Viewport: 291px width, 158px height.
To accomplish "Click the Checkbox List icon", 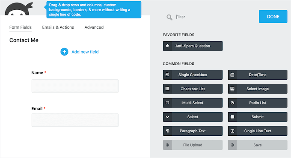I will (167, 89).
